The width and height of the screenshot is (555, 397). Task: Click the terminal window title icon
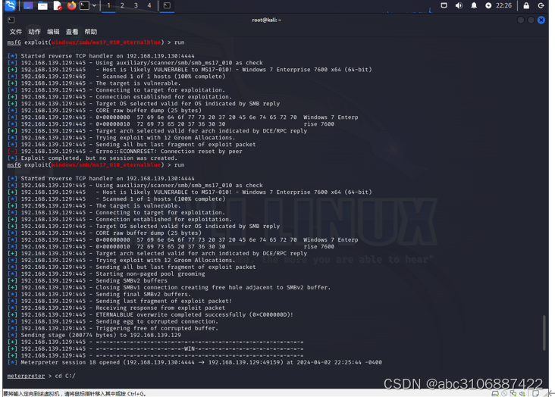pos(11,20)
